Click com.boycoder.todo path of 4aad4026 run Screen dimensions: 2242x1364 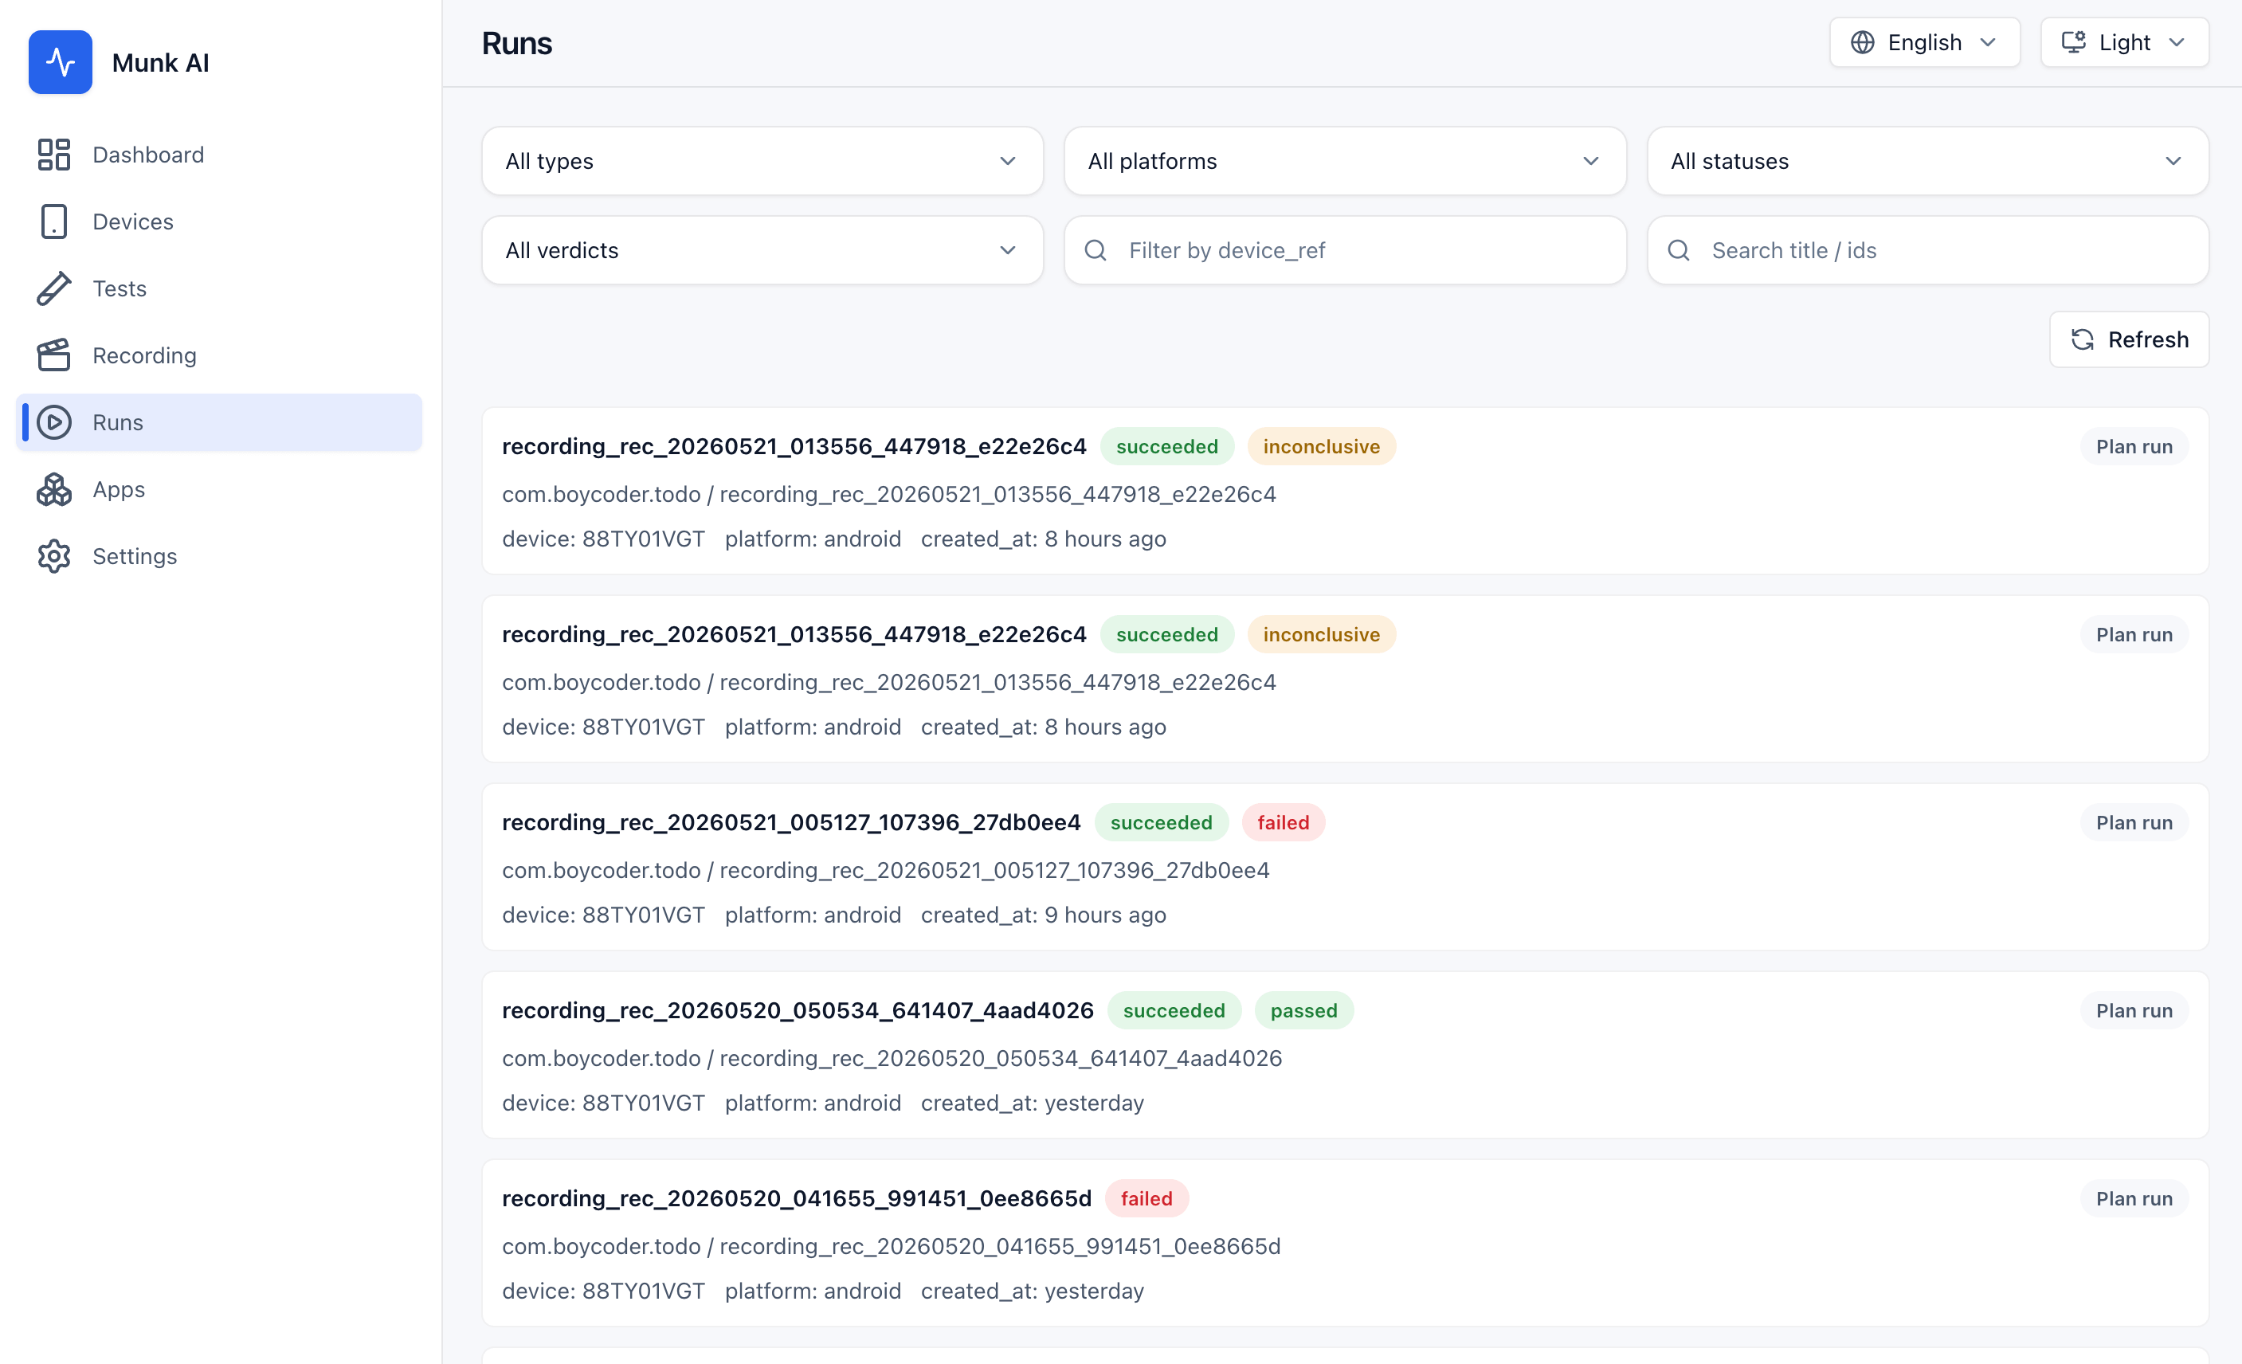(892, 1058)
